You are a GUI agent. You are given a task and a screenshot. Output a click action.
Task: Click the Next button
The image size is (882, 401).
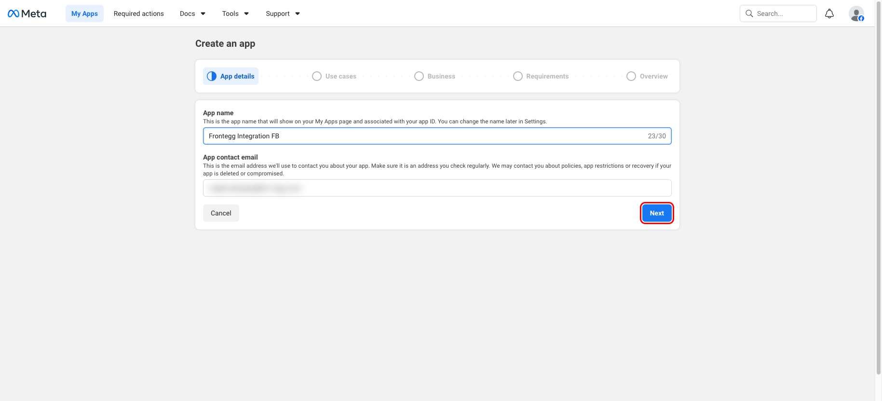[657, 213]
